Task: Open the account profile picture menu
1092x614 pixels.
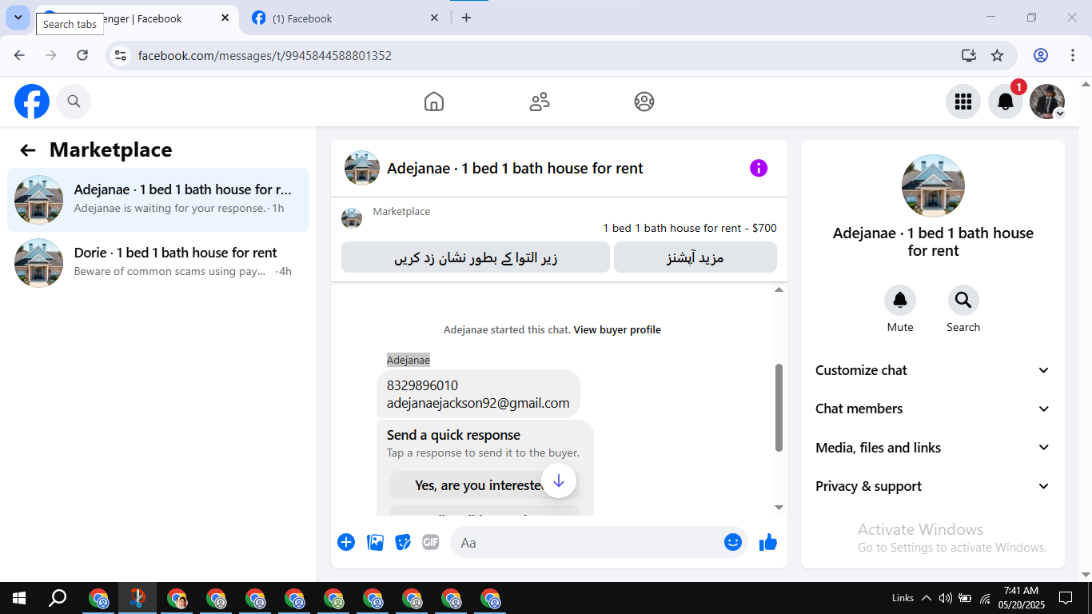Action: 1047,102
